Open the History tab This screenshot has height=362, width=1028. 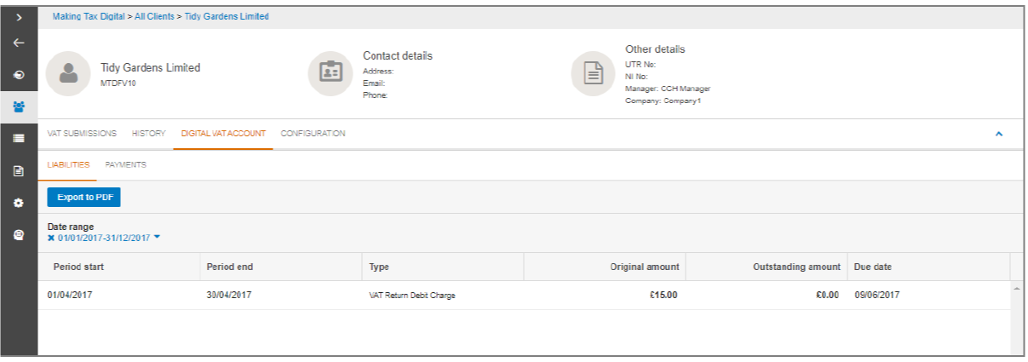tap(148, 134)
